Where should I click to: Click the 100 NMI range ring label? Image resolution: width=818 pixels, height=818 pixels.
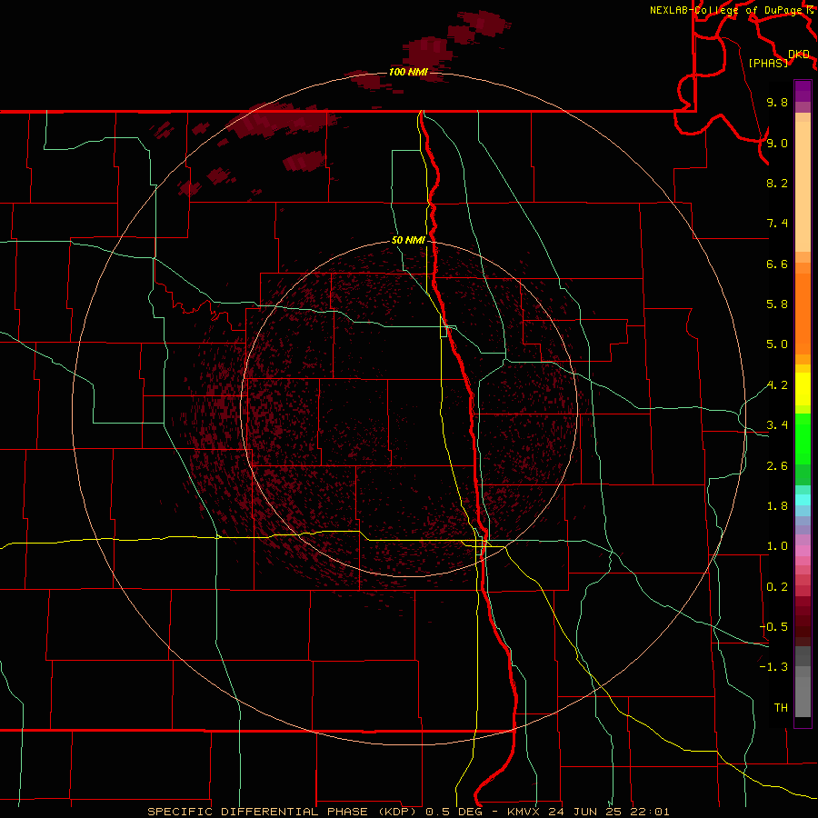[408, 72]
